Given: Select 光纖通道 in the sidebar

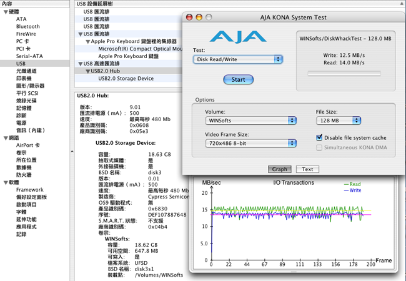Looking at the screenshot, I should click(26, 71).
